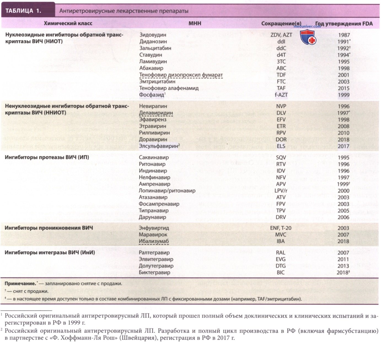
Task: Click the "Химический класс" column header
Action: pos(68,23)
